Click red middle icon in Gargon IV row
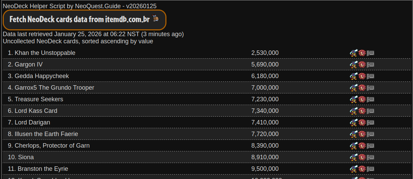 362,64
